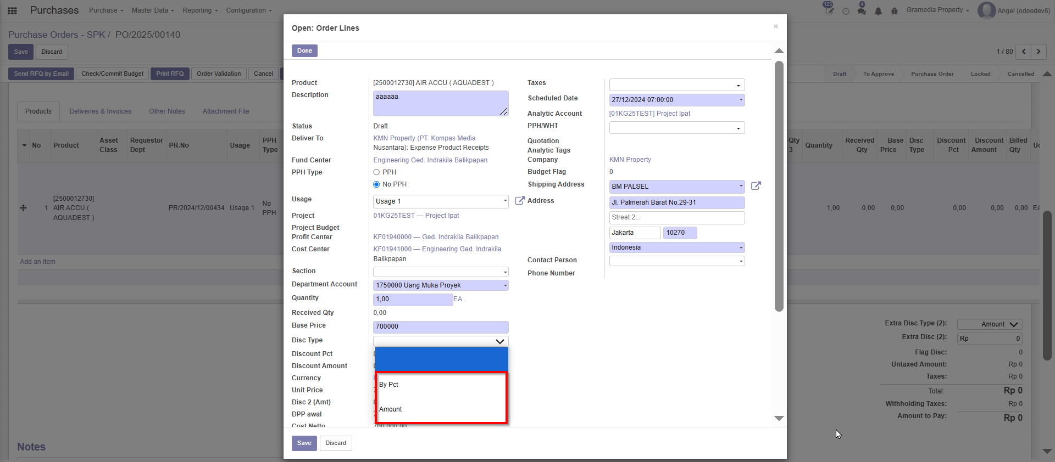Select the No PPH radio button

(x=376, y=184)
